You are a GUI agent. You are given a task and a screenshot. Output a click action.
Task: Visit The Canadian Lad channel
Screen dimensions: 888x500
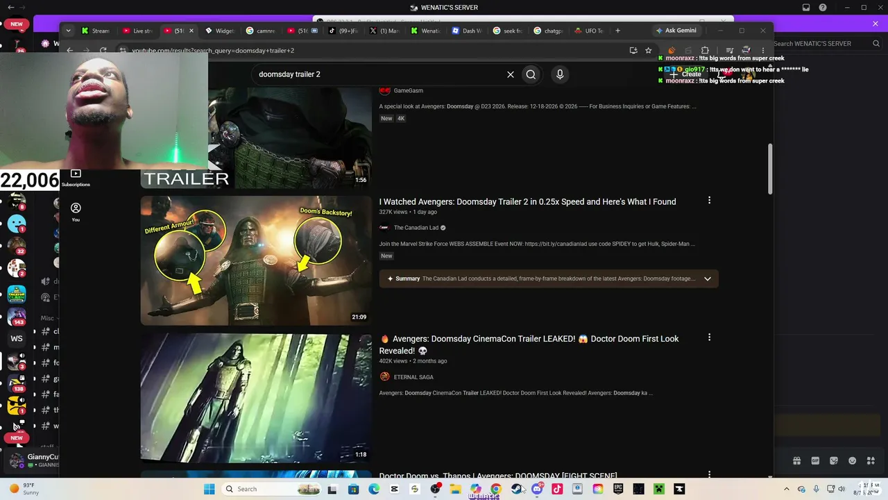click(x=416, y=228)
